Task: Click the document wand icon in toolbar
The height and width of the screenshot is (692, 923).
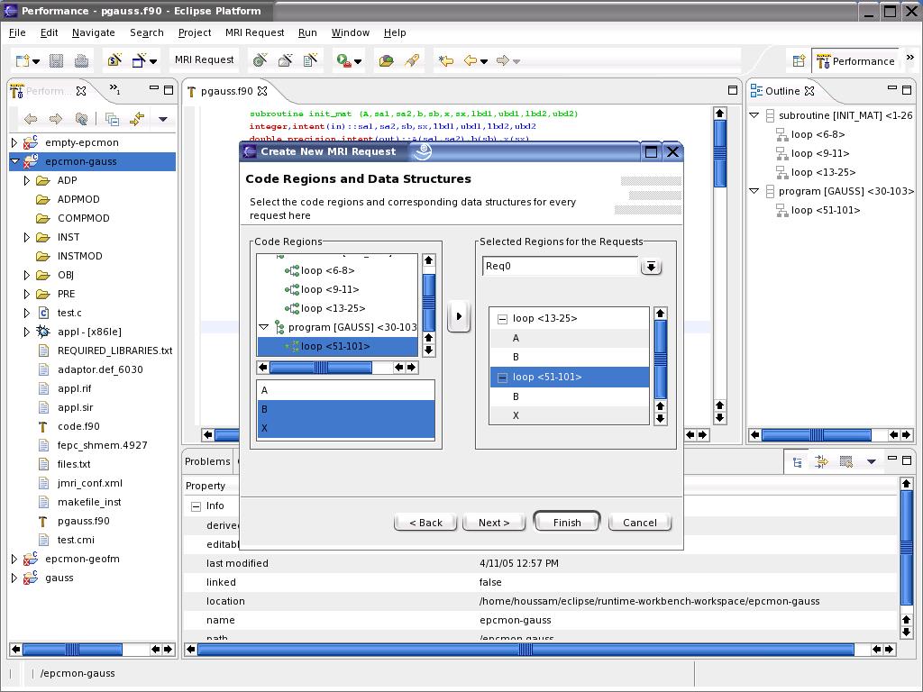Action: point(310,60)
